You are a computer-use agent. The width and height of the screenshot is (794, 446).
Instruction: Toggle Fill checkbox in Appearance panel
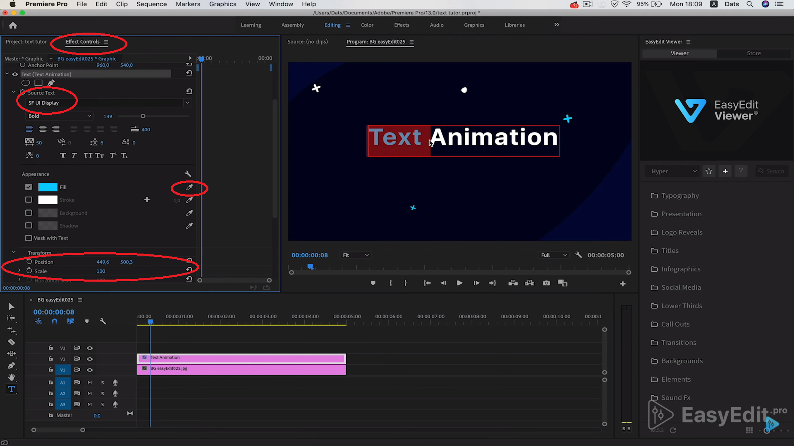(x=29, y=187)
